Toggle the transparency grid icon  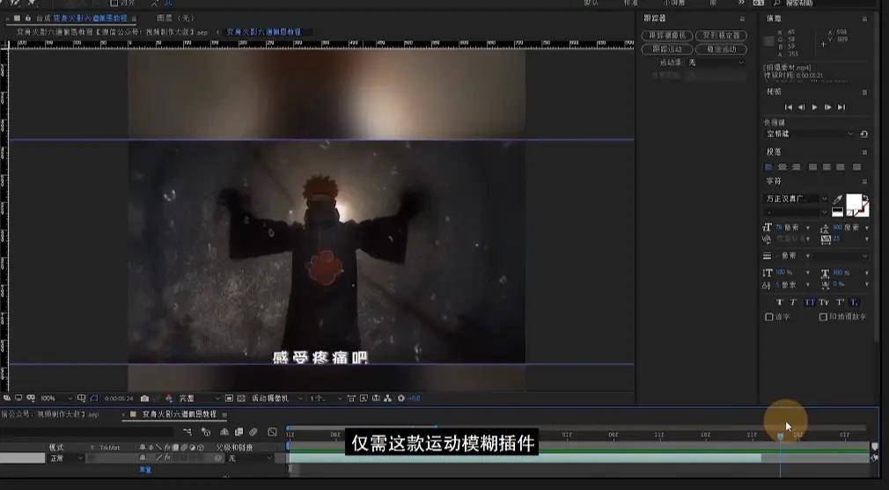click(x=240, y=399)
